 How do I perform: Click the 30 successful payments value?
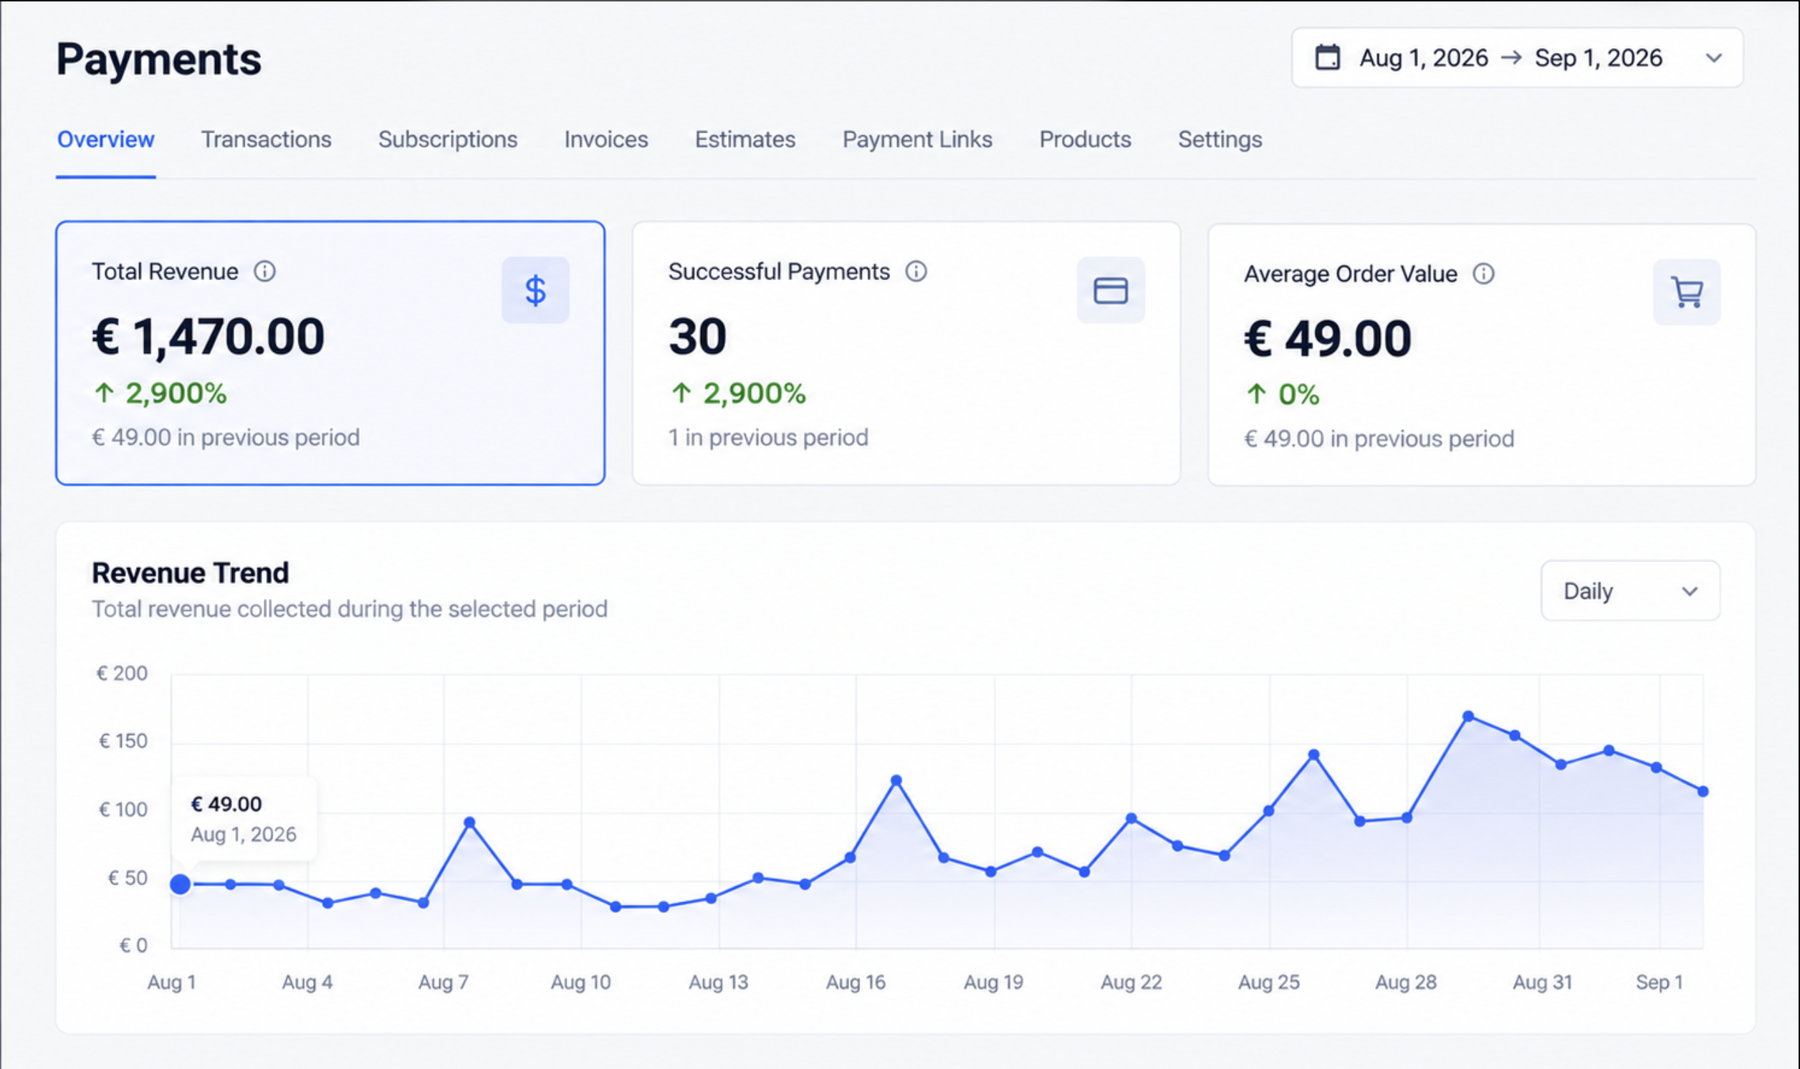click(697, 337)
